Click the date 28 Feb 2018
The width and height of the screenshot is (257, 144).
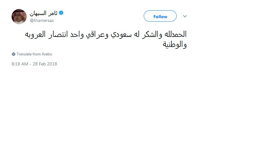click(45, 64)
